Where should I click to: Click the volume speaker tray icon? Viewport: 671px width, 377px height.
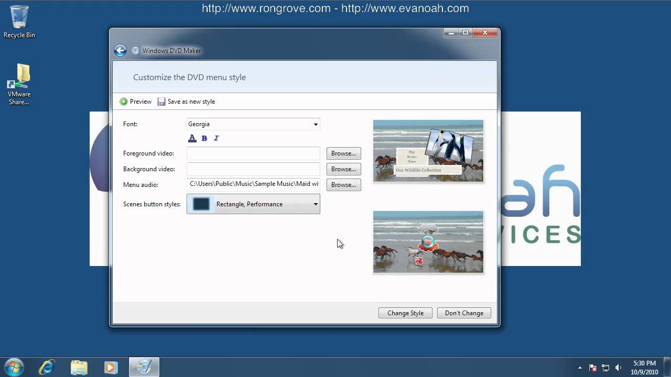(618, 368)
